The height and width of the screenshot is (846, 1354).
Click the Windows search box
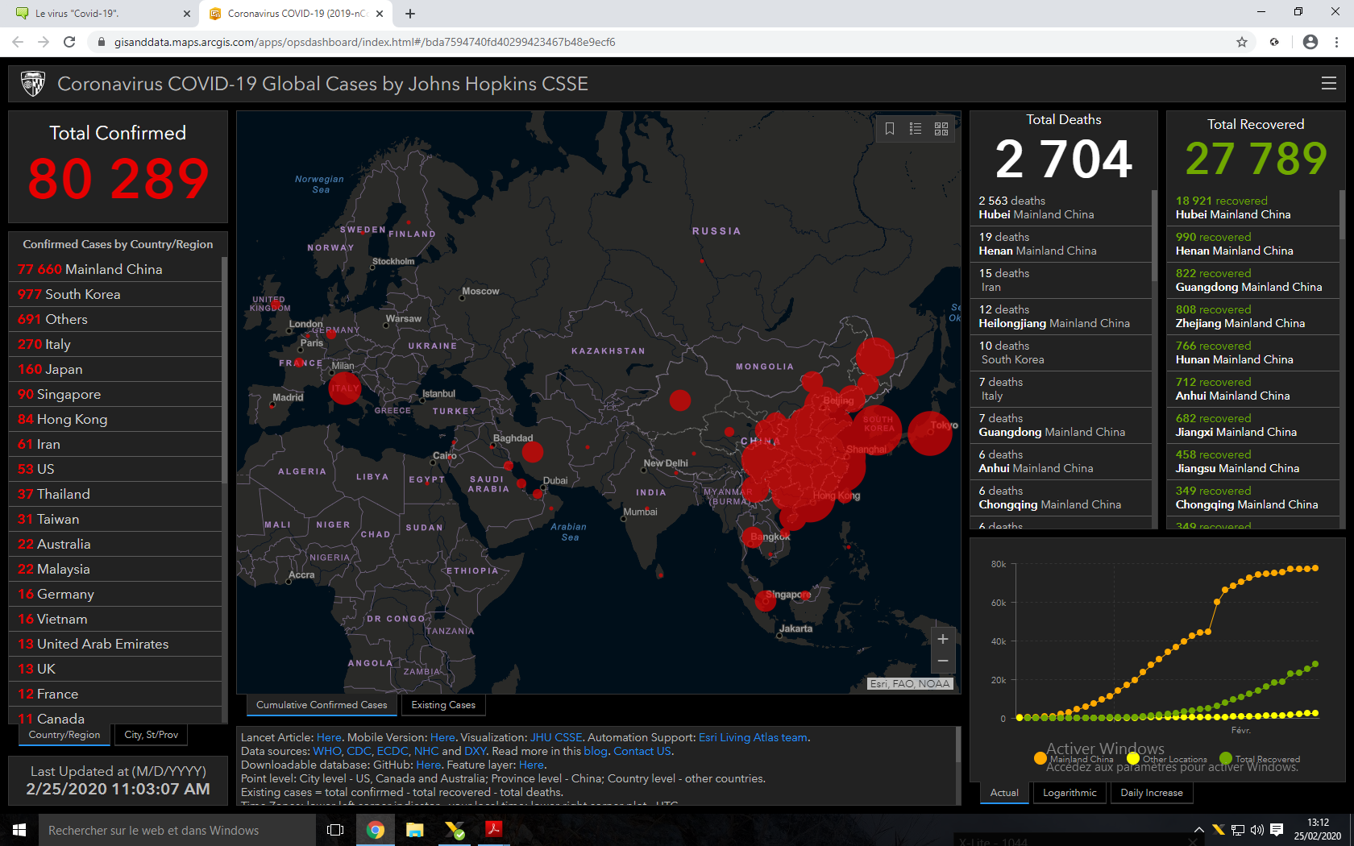click(x=177, y=830)
